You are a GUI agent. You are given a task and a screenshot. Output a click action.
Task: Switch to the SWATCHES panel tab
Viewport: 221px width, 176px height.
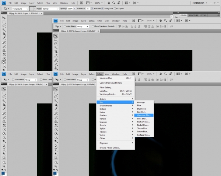[193, 15]
